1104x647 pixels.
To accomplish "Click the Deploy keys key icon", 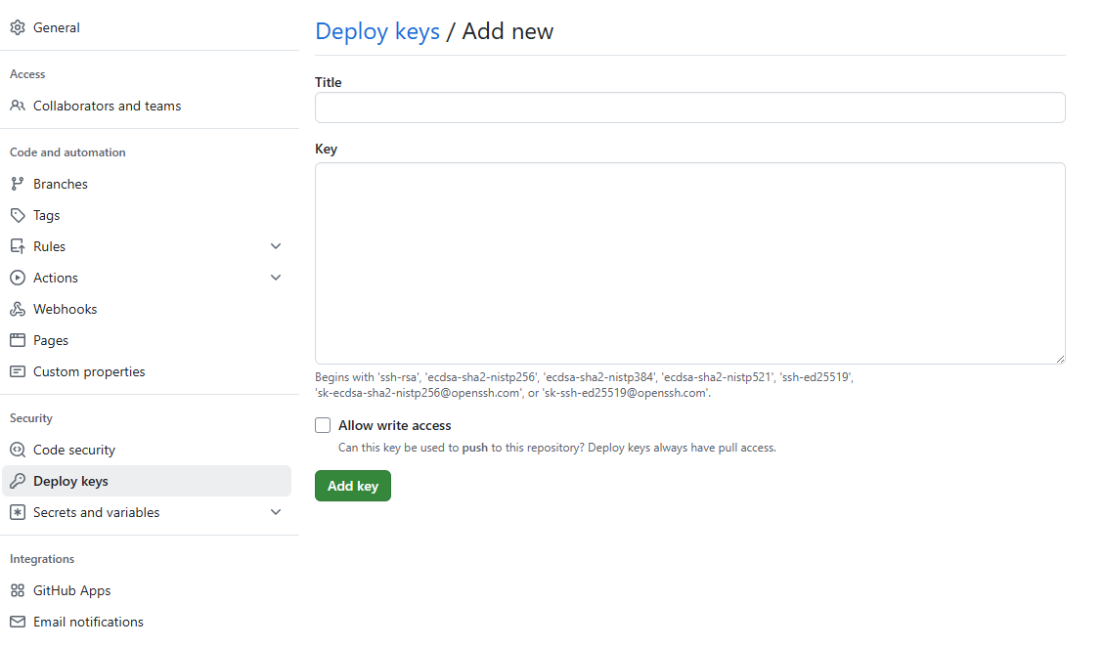I will tap(18, 481).
